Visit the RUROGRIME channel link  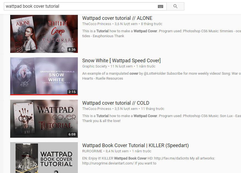[92, 151]
